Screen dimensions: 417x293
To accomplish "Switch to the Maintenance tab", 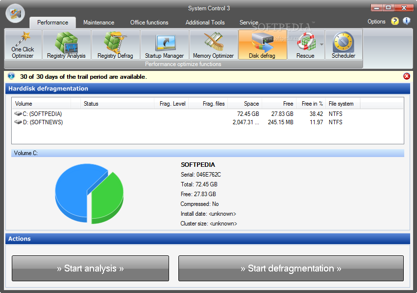I will pyautogui.click(x=98, y=23).
